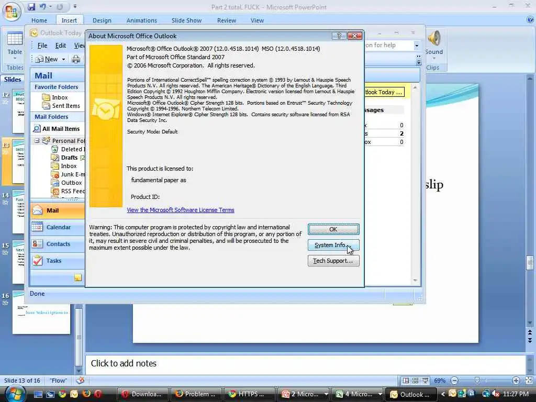
Task: Click the Mail navigation button
Action: (x=58, y=210)
